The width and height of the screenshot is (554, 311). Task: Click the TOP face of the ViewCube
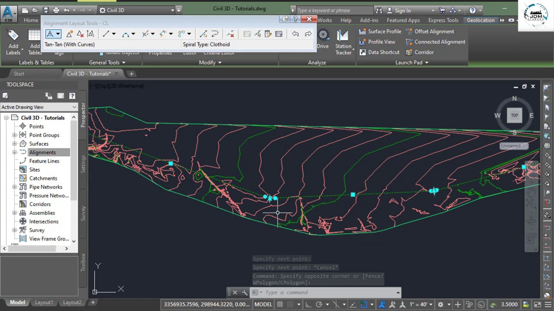[514, 115]
